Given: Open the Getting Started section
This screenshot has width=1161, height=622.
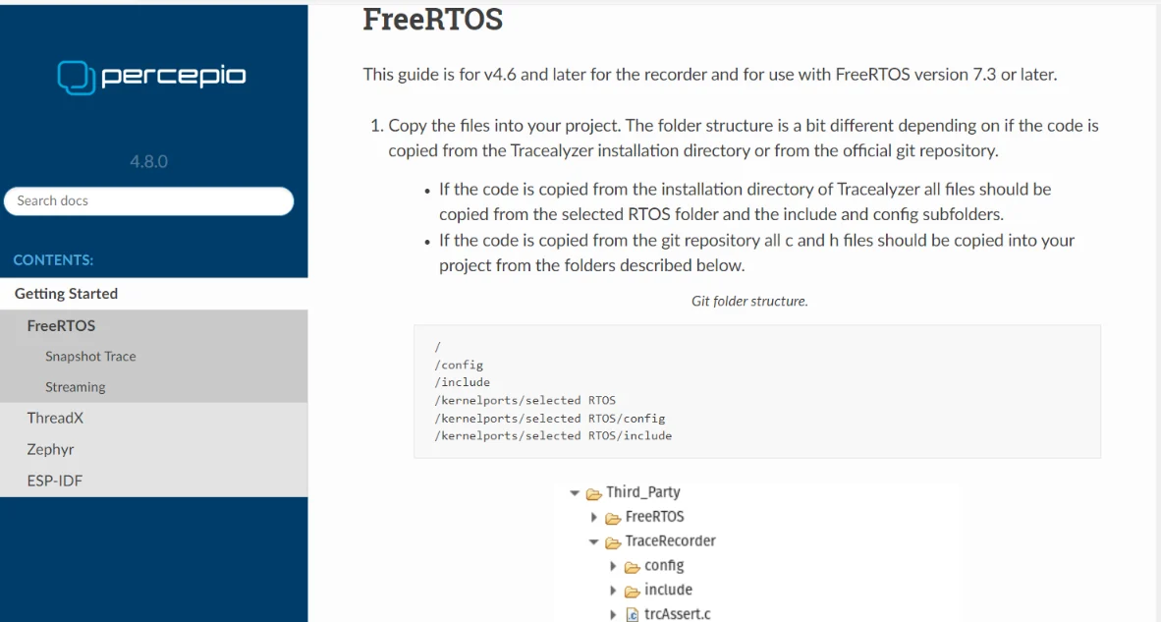Looking at the screenshot, I should pos(66,294).
